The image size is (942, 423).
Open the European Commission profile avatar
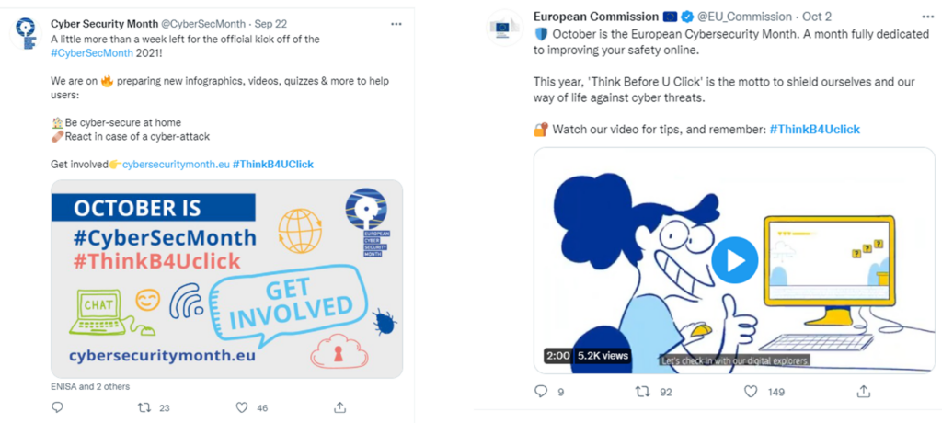click(505, 27)
